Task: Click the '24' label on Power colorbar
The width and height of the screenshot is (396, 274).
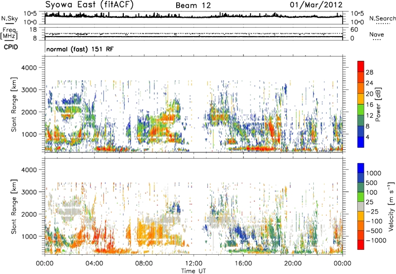Action: pos(369,83)
